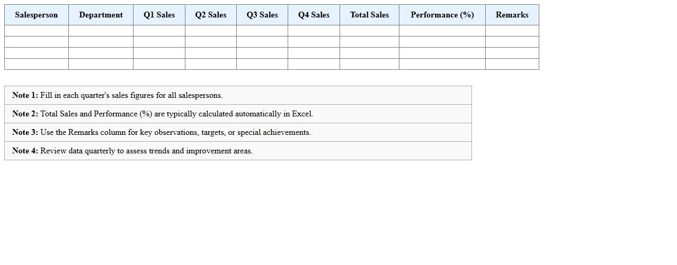Select the Q1 Sales header cell

(159, 15)
